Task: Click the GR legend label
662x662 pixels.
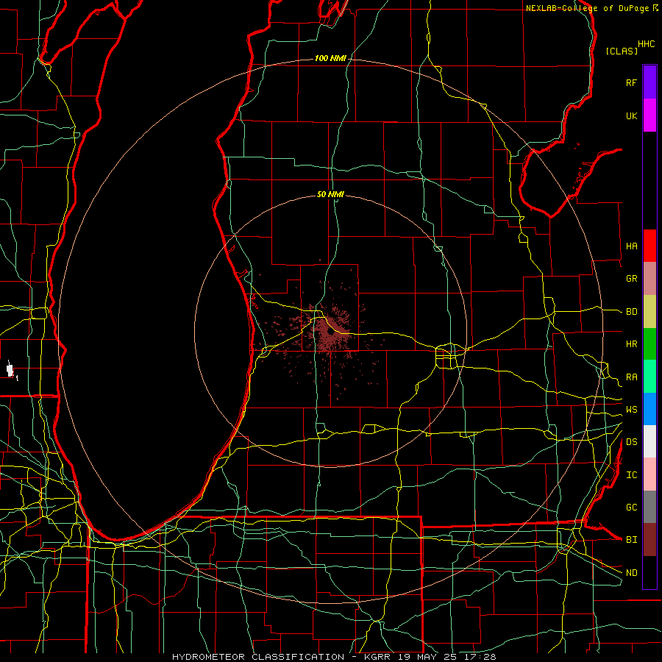Action: coord(631,279)
